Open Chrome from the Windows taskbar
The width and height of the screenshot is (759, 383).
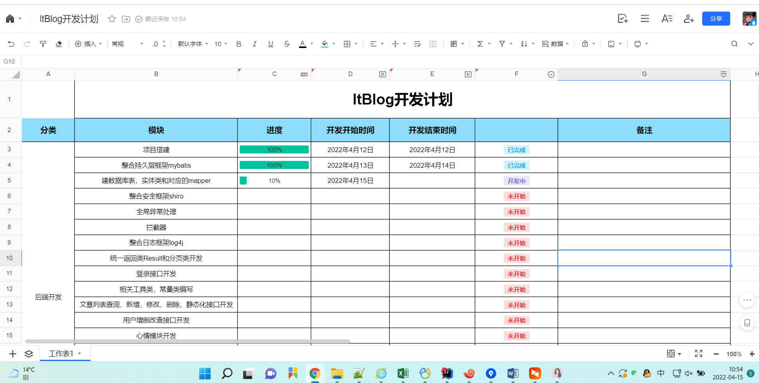[315, 373]
